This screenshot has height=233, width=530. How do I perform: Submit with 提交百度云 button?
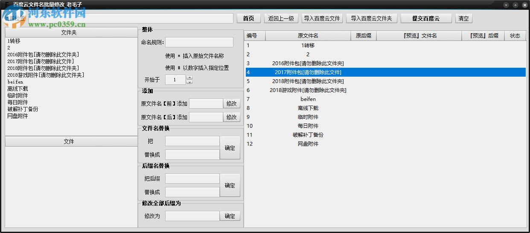(x=426, y=18)
